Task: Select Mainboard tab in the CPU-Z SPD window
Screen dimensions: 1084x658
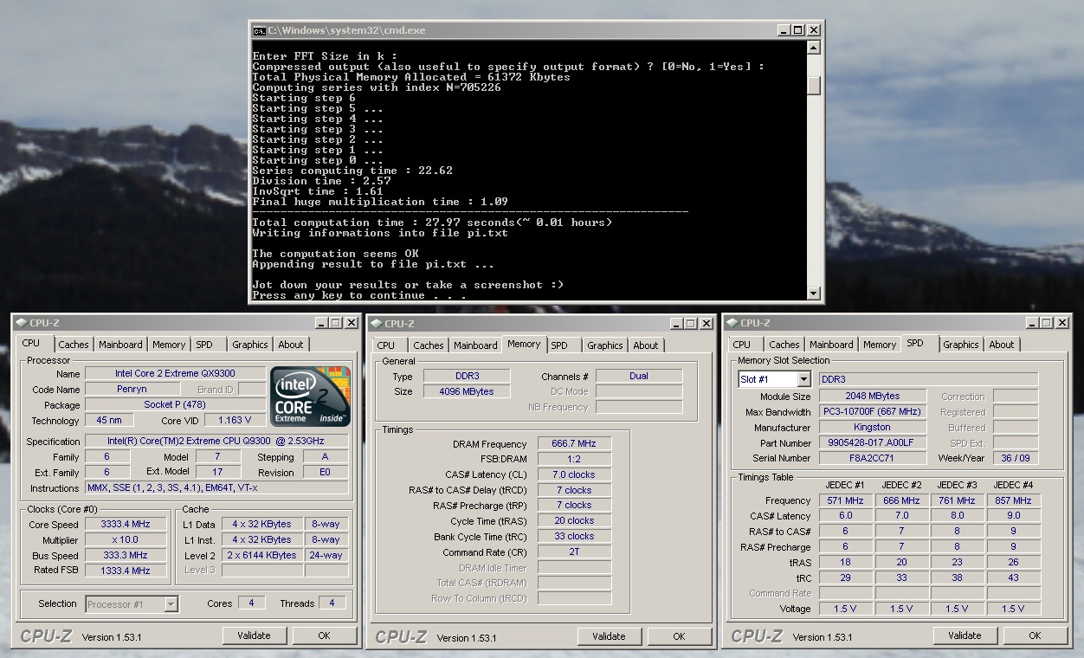Action: coord(831,345)
